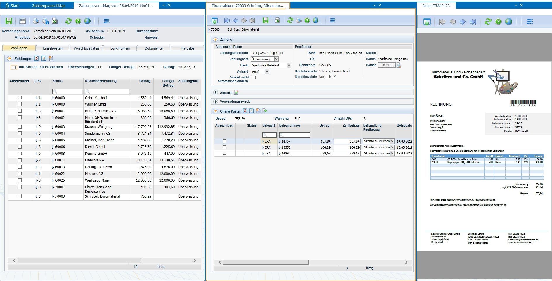The image size is (552, 281).
Task: Click the refresh icon in the Beleg toolbar
Action: point(488,22)
